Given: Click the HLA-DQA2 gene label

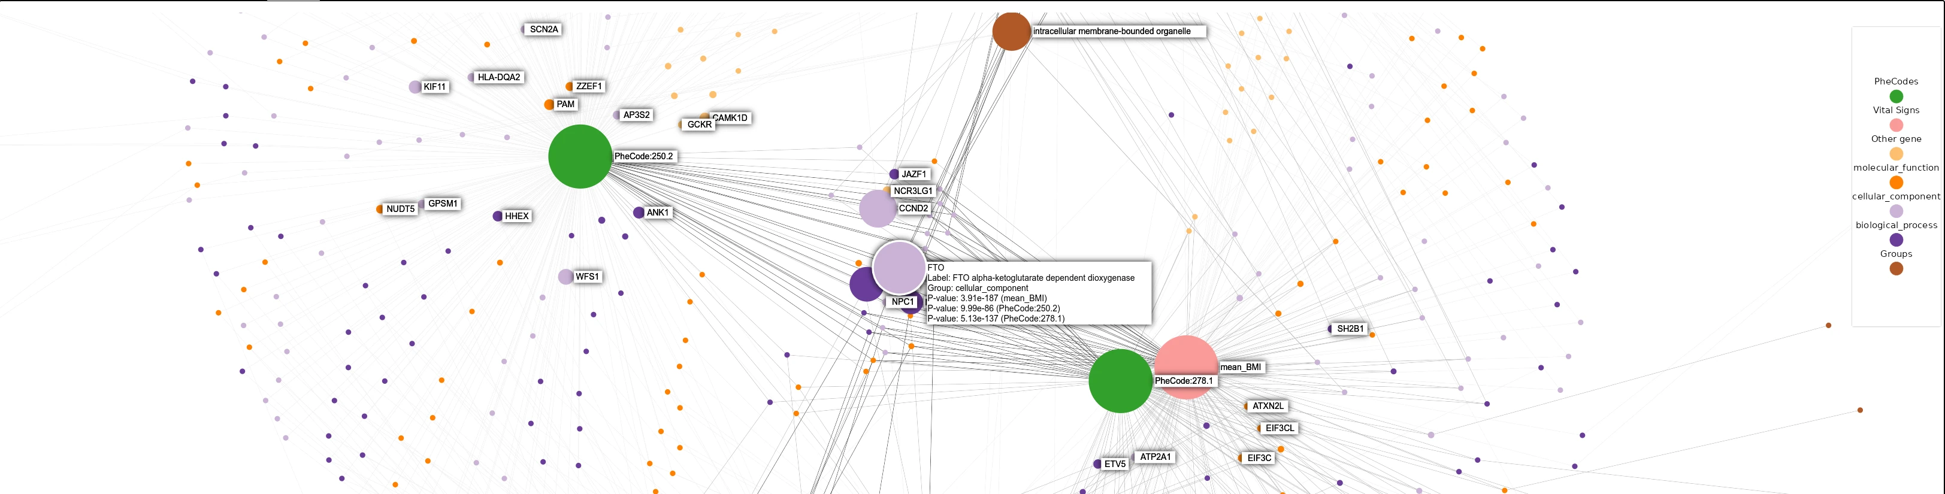Looking at the screenshot, I should click(498, 77).
